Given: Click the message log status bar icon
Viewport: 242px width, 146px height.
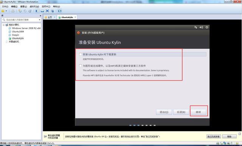Looking at the screenshot, I should point(237,143).
